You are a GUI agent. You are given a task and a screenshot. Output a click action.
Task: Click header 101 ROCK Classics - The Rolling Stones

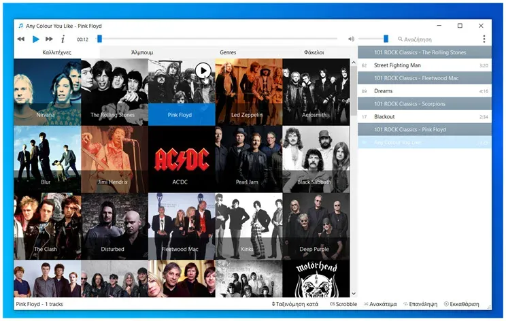pyautogui.click(x=424, y=52)
